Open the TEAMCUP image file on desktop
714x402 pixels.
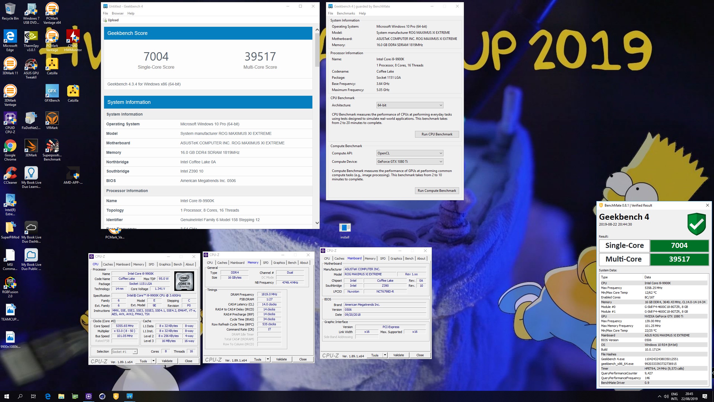[x=10, y=313]
